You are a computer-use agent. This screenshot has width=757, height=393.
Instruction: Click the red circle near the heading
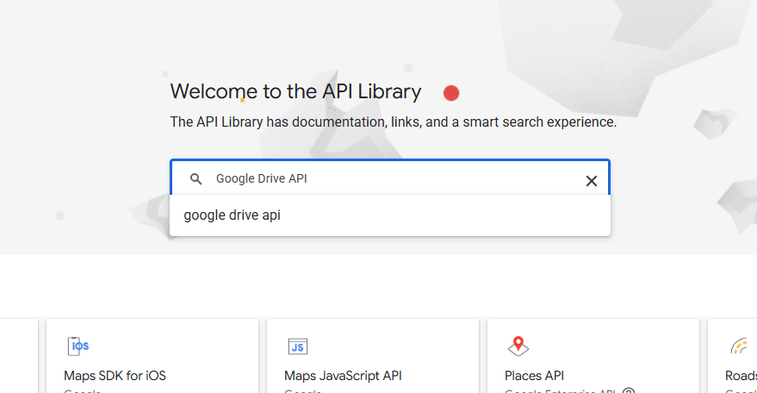[451, 93]
